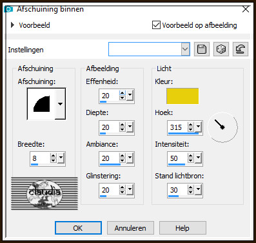Click the yellow Kleur light color swatch

(182, 96)
